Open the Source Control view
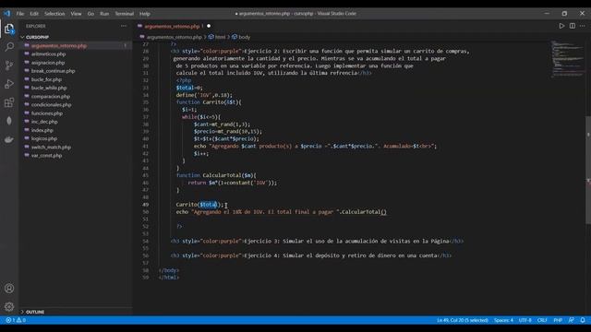Screen dimensions: 591x332 (x=9, y=65)
